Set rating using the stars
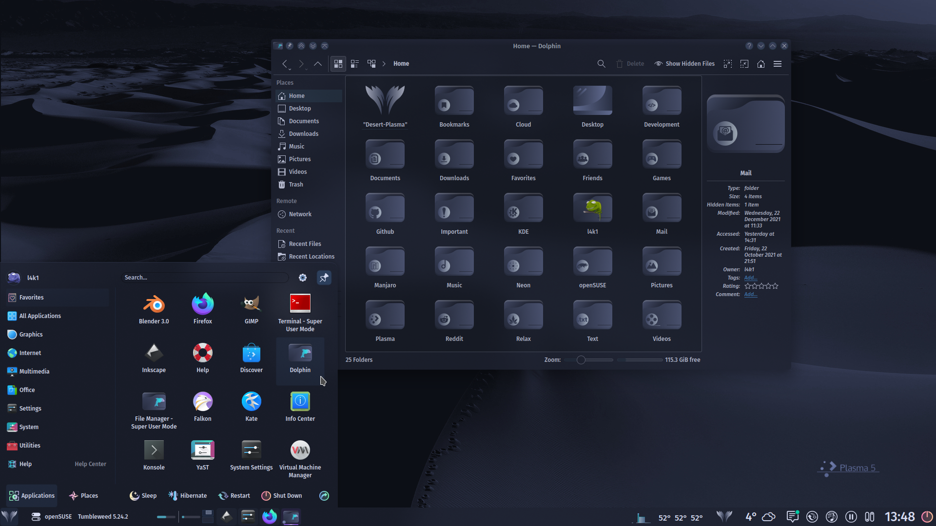Image resolution: width=936 pixels, height=526 pixels. [761, 286]
